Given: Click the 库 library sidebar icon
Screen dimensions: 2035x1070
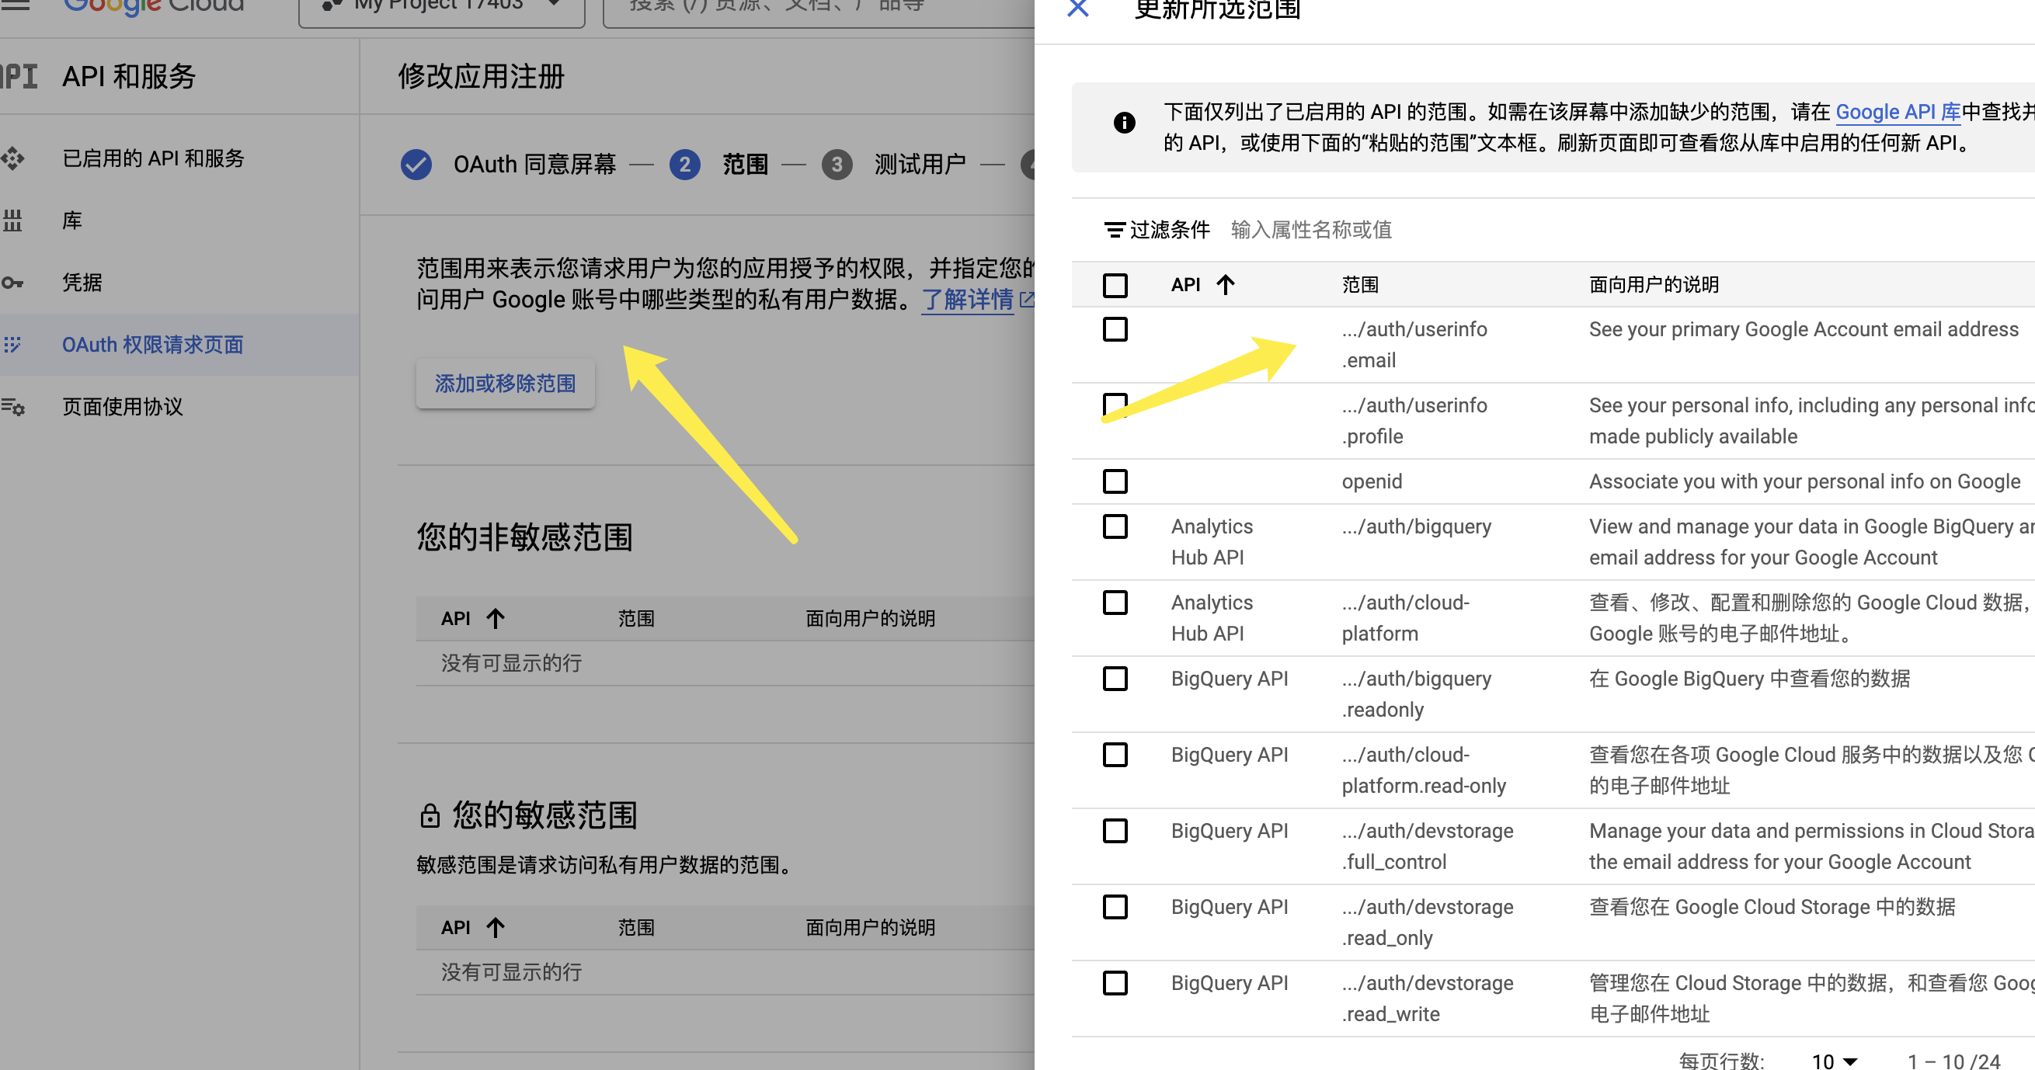Looking at the screenshot, I should pos(12,221).
